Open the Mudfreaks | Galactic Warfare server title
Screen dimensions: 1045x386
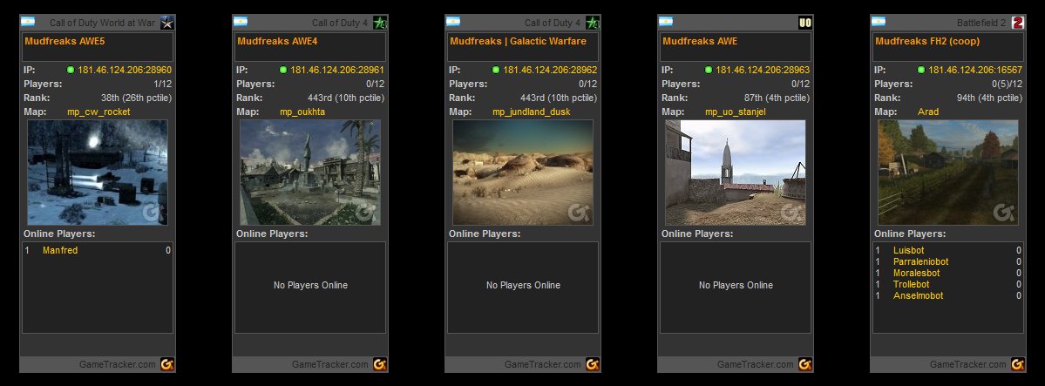[x=518, y=41]
